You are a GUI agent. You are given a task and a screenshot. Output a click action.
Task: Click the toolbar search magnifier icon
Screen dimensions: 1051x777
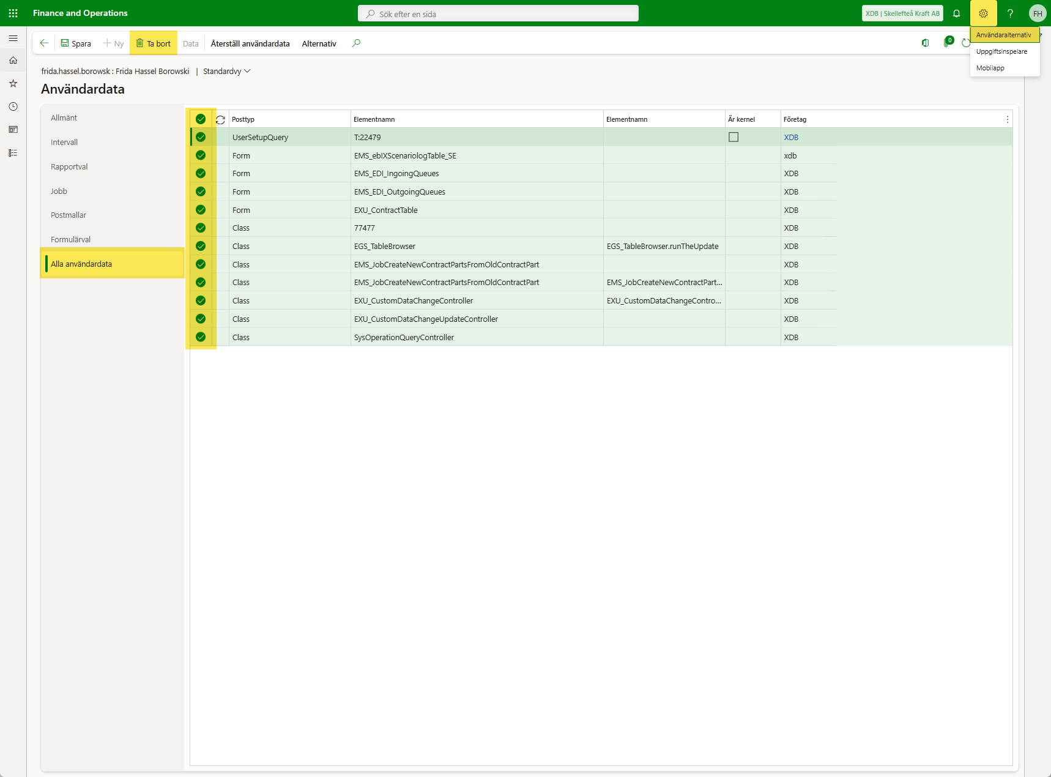tap(356, 43)
